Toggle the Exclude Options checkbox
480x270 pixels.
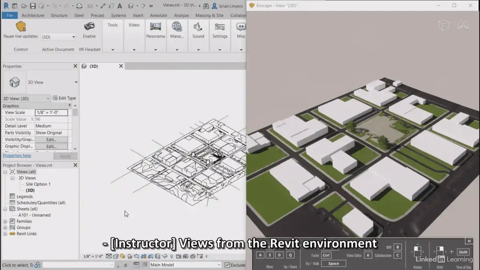(227, 265)
